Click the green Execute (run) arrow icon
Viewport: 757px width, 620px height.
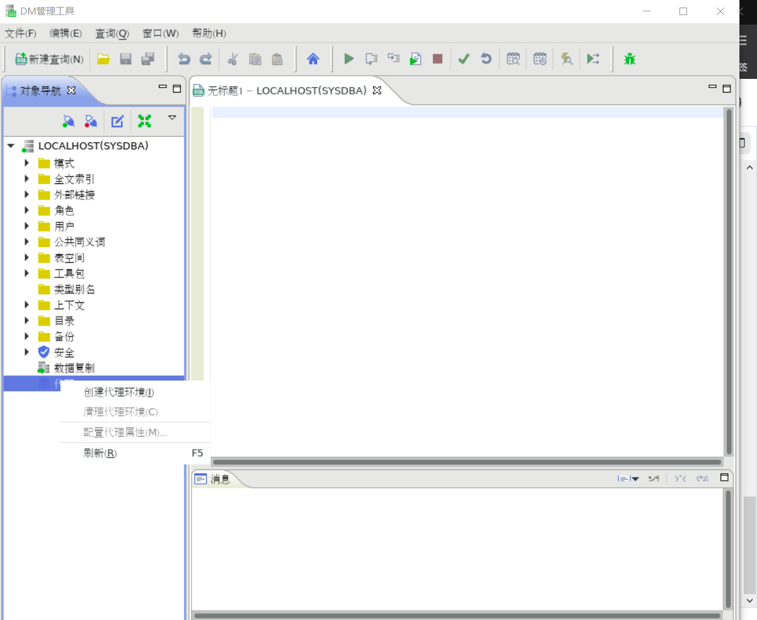[x=349, y=59]
